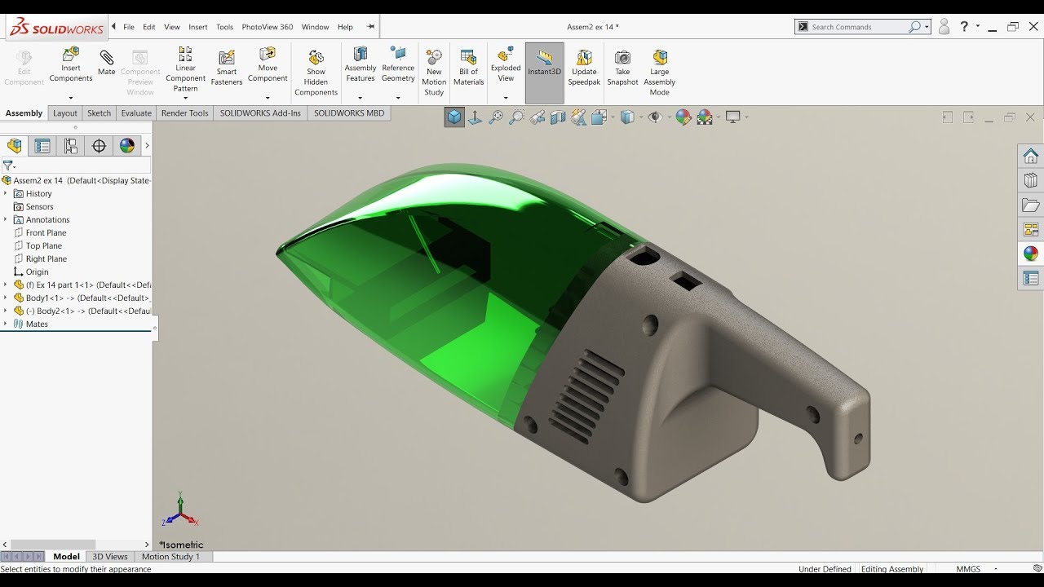Viewport: 1044px width, 587px height.
Task: Start a New Motion Study
Action: tap(434, 72)
